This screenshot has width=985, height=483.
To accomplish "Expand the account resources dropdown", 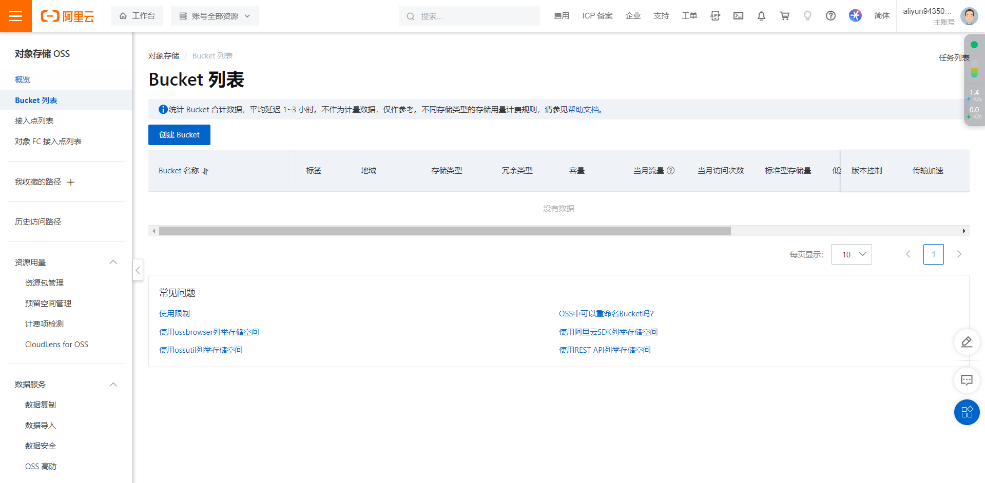I will coord(215,16).
